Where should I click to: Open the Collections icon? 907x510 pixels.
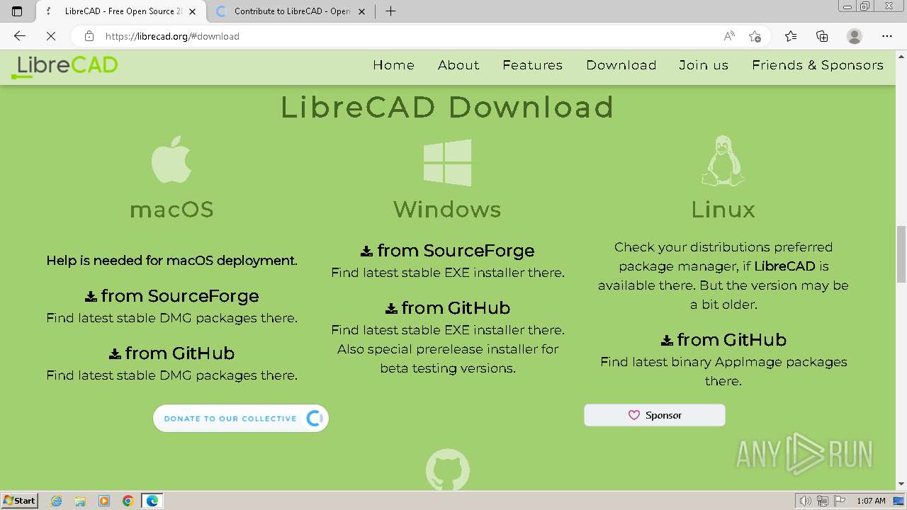tap(822, 36)
